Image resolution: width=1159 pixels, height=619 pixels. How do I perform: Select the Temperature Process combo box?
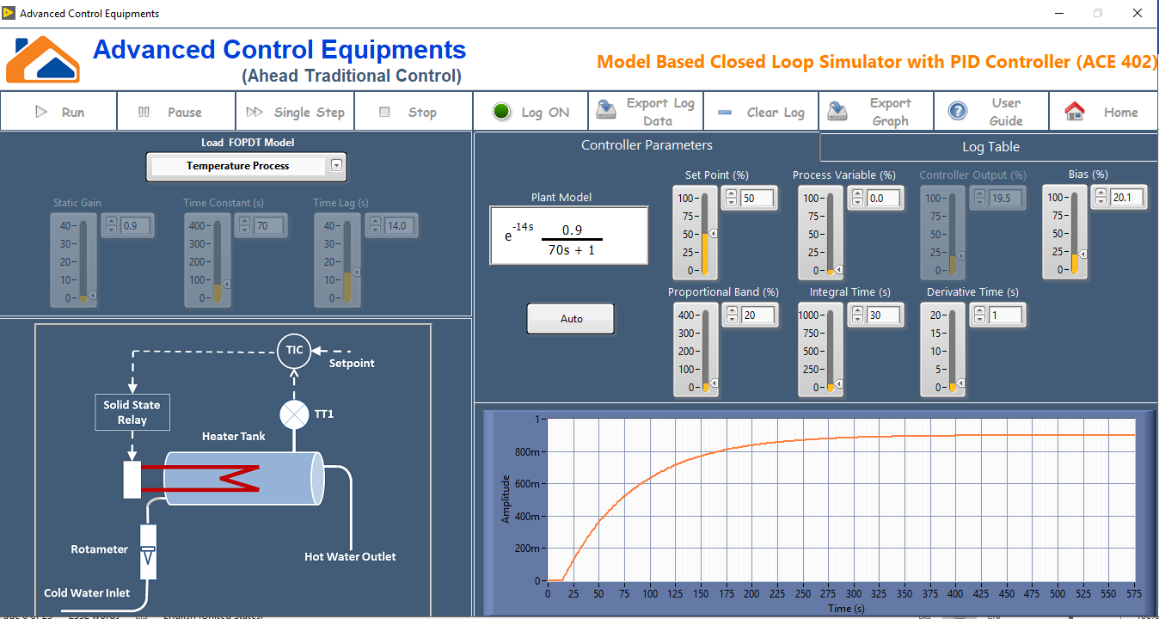[x=246, y=166]
